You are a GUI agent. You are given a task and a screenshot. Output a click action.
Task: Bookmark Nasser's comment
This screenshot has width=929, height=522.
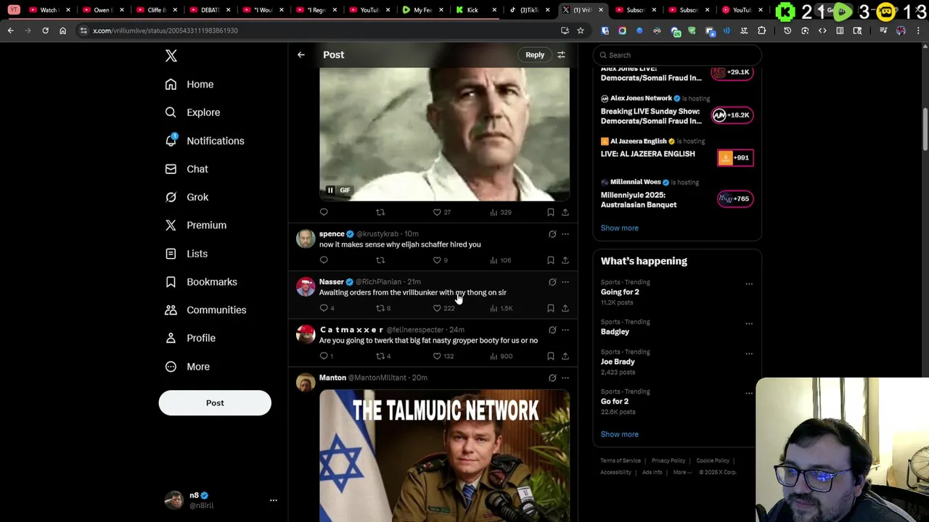point(551,308)
